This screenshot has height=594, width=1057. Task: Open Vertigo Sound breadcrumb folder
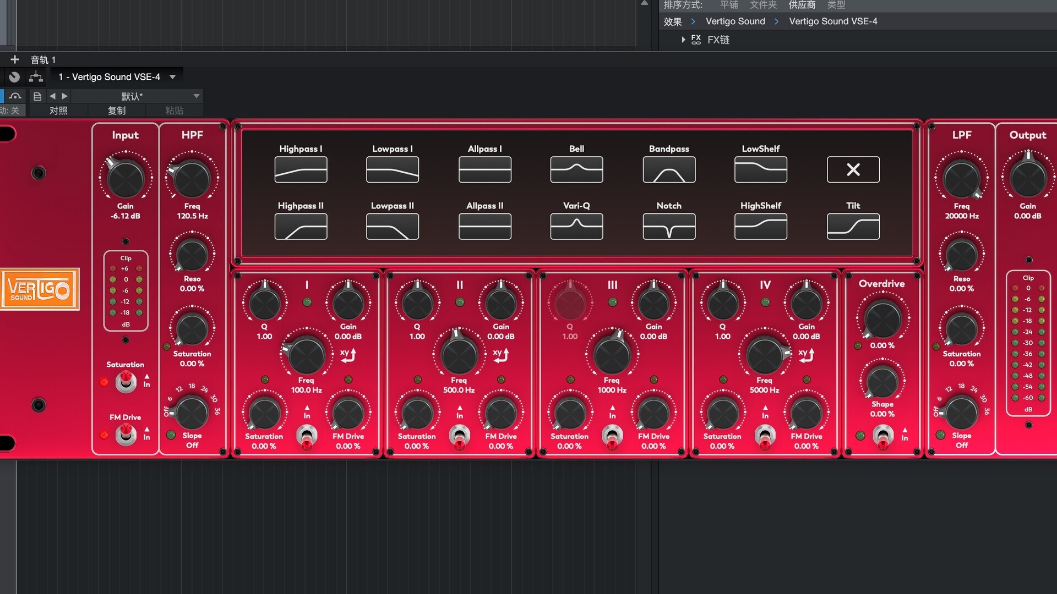(x=735, y=21)
